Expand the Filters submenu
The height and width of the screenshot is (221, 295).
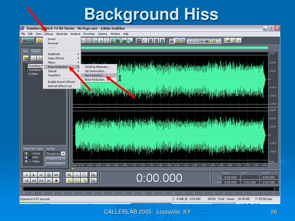(62, 62)
